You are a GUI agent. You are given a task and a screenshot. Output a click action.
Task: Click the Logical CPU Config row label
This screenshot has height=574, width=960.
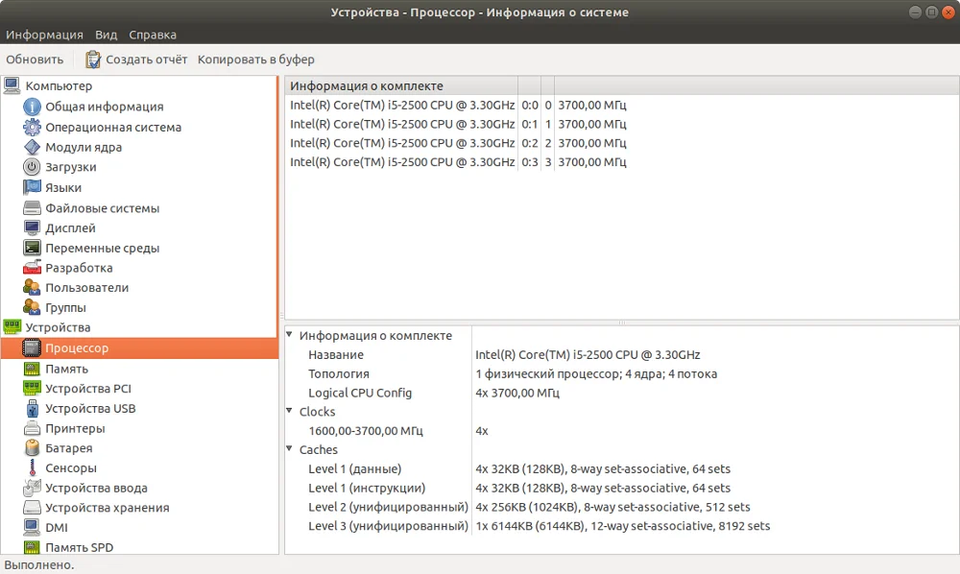[360, 393]
